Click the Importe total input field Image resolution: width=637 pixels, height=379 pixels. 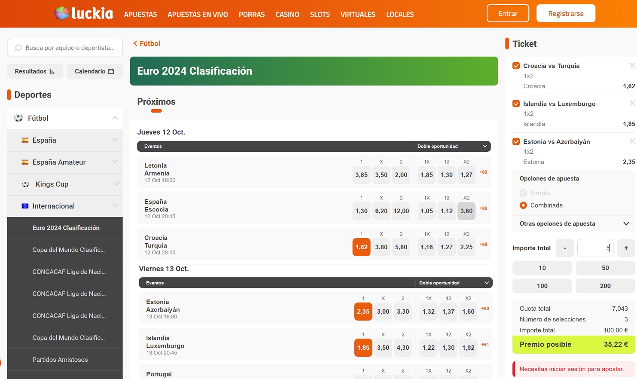pos(595,248)
